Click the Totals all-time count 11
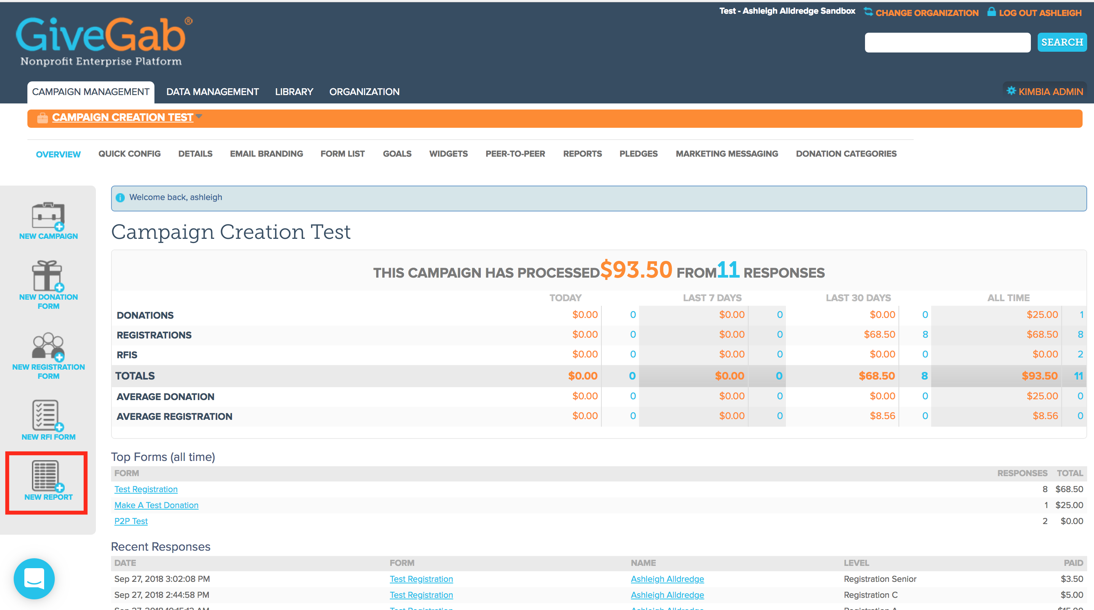The height and width of the screenshot is (610, 1094). pos(1078,376)
